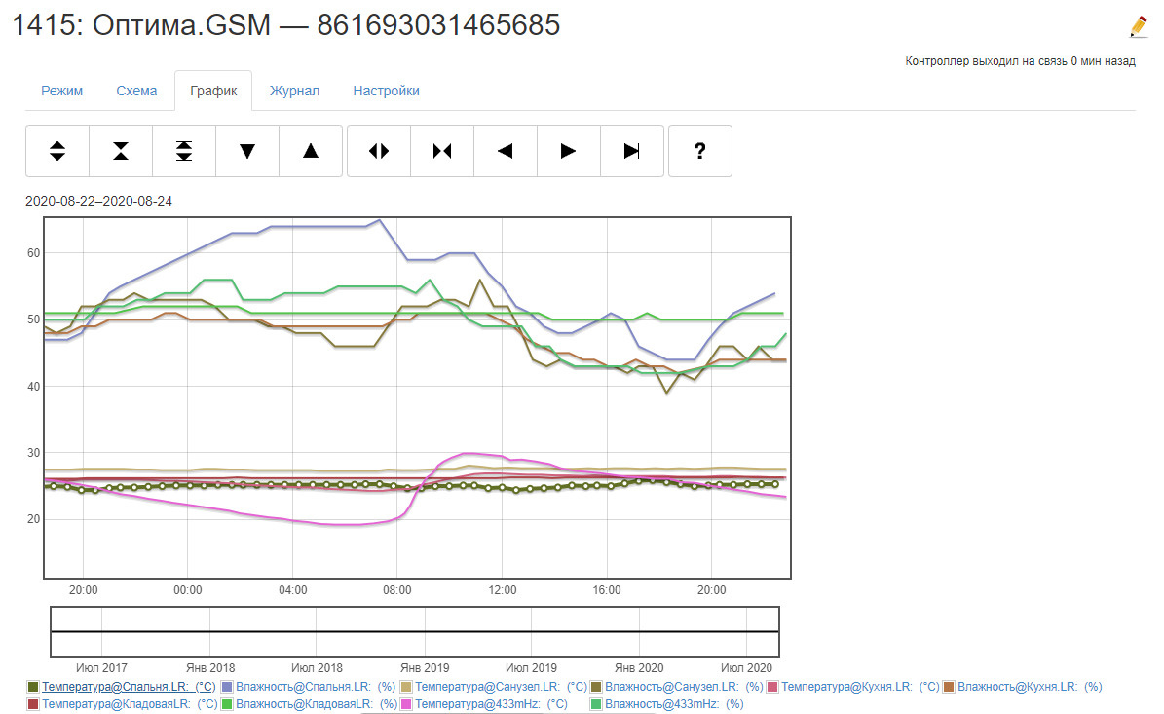Click the timeline overview bar near Янв 2019

(x=425, y=631)
